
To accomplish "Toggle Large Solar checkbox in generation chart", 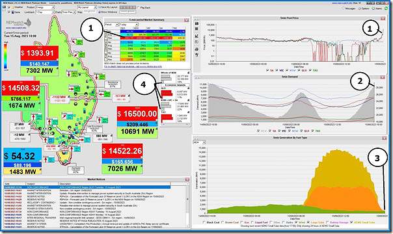I will click(308, 222).
